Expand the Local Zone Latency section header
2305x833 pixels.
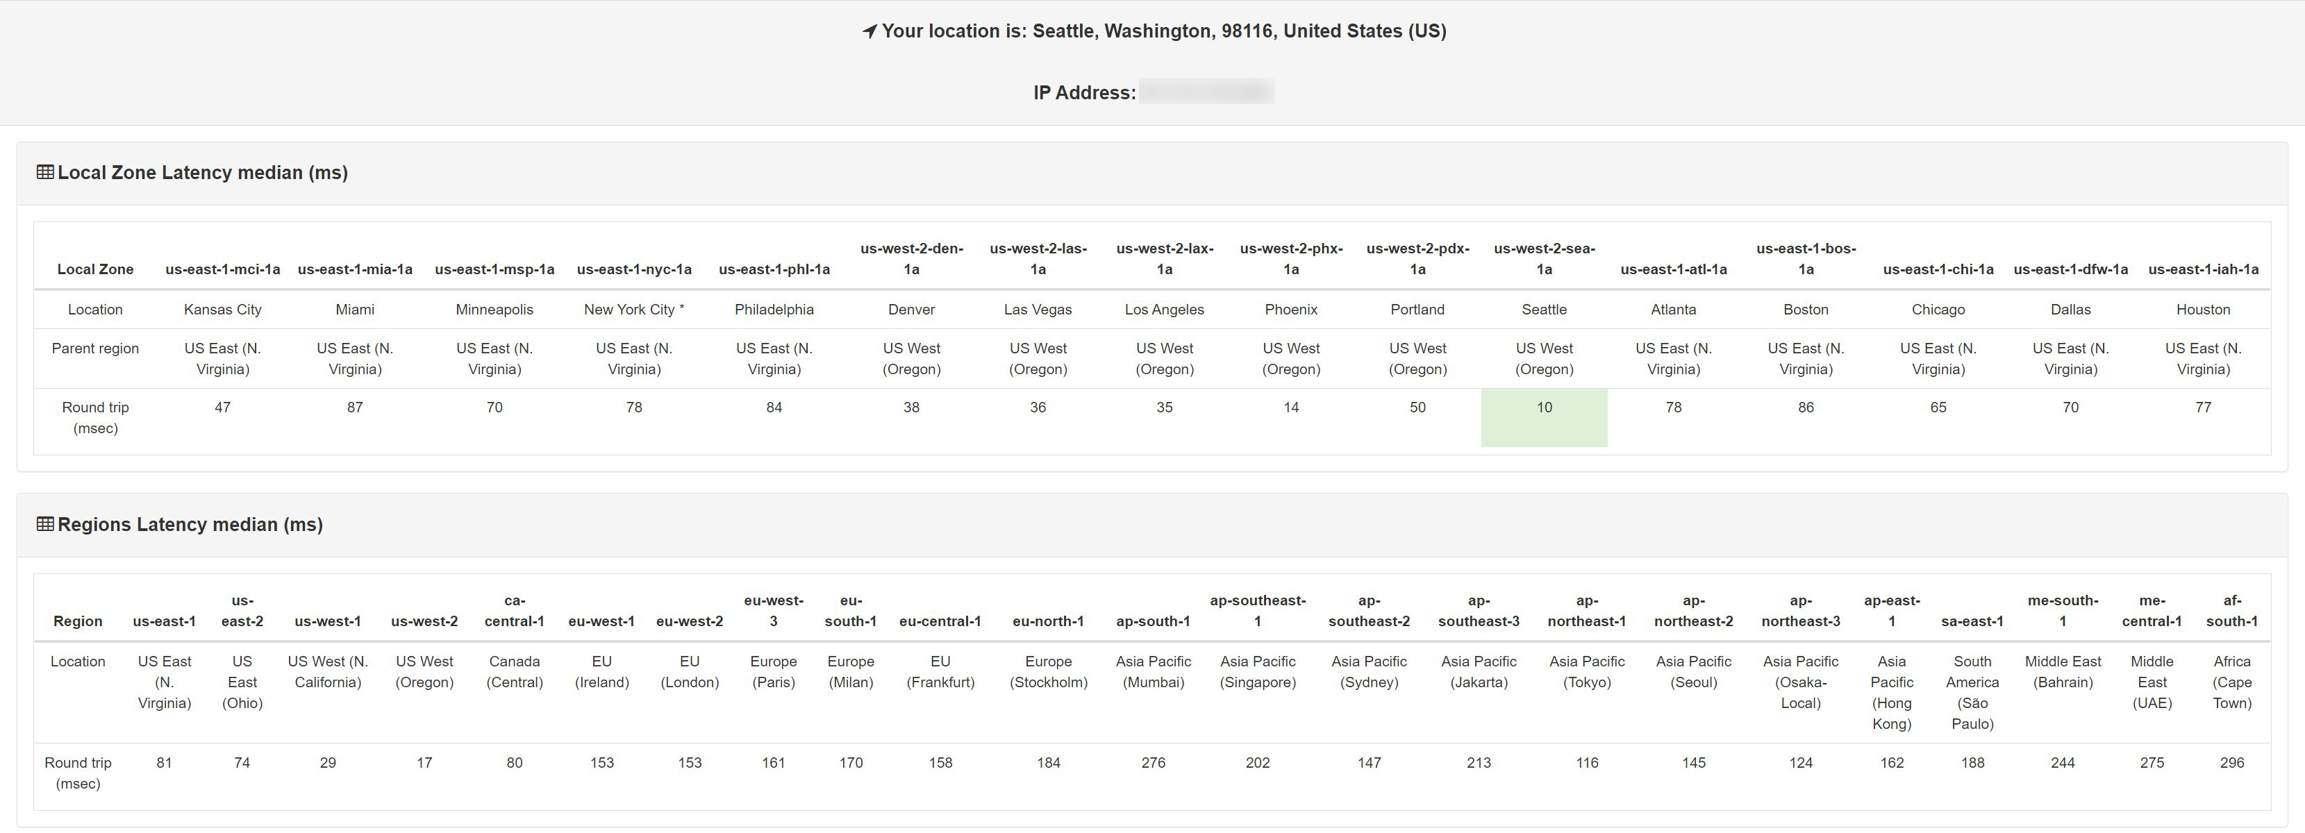tap(191, 172)
